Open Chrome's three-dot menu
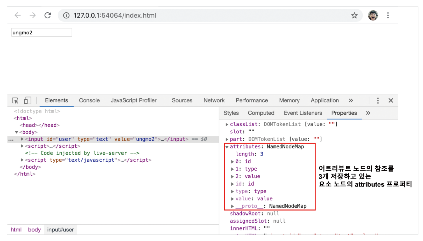Viewport: 423px width, 241px height. pyautogui.click(x=388, y=16)
